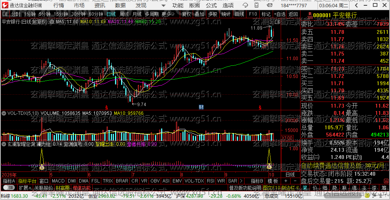Click the 统计 statistics button

[226, 14]
